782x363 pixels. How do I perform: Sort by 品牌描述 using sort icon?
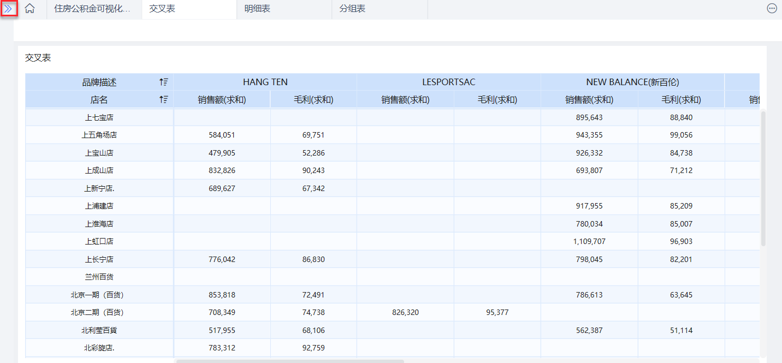[163, 82]
